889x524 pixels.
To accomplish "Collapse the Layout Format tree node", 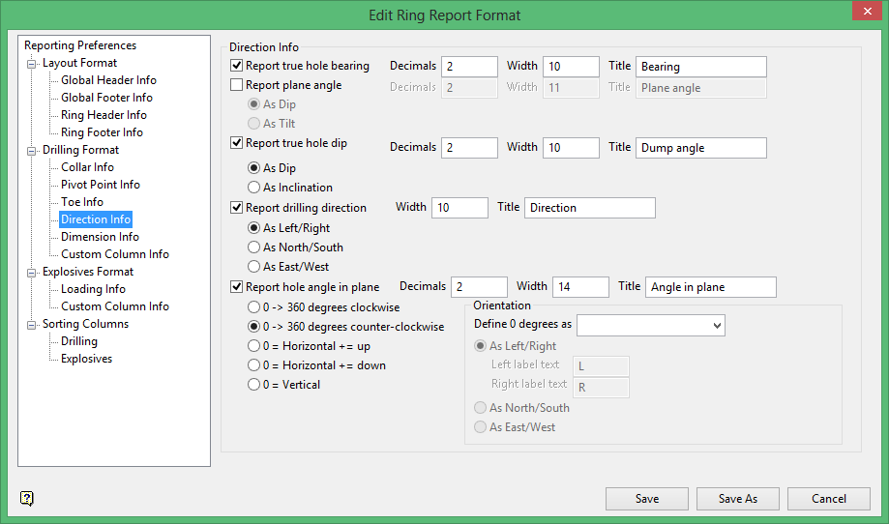I will 33,64.
